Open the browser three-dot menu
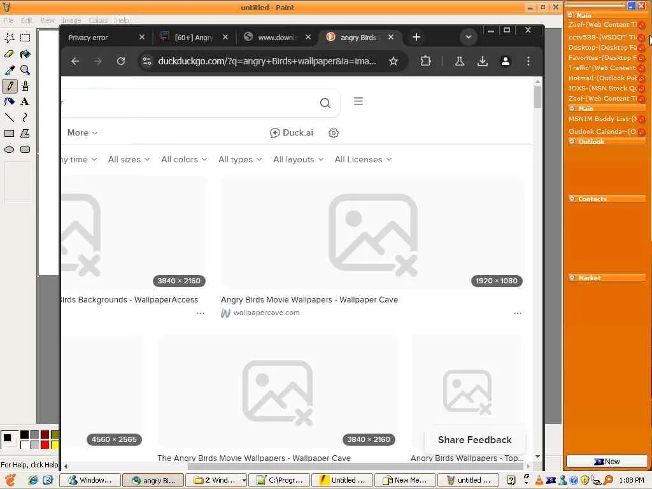Image resolution: width=652 pixels, height=489 pixels. (x=528, y=61)
